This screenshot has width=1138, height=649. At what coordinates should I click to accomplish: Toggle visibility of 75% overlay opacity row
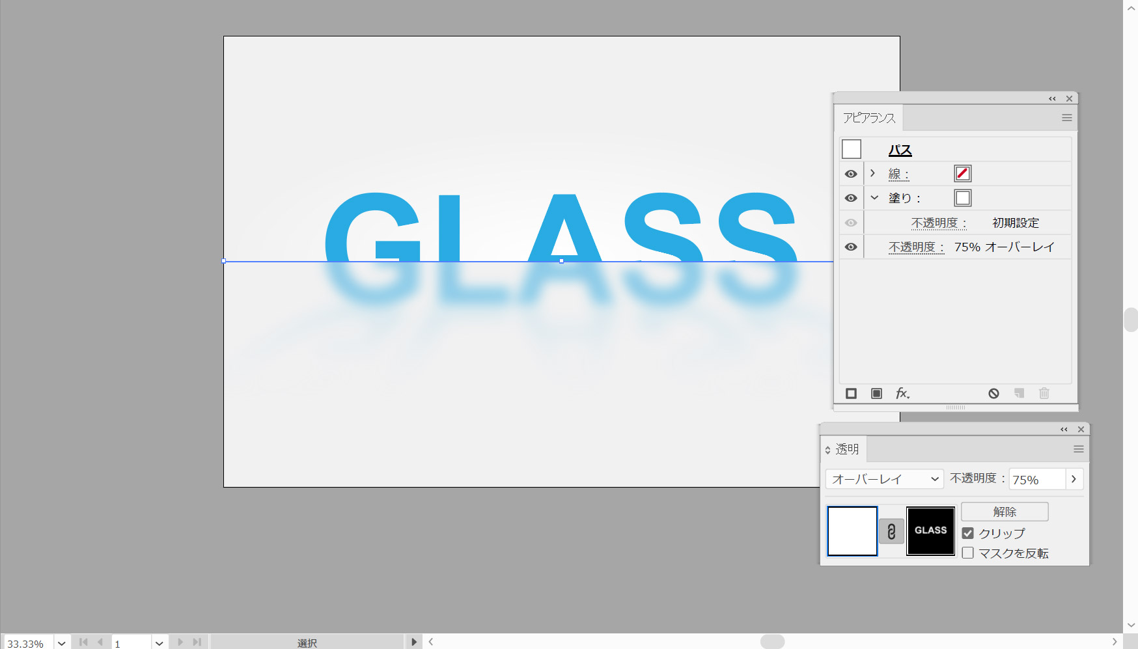[x=851, y=247]
